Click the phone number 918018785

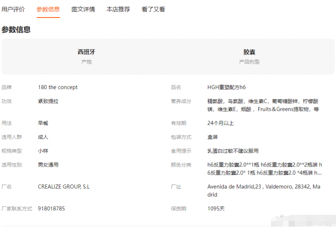(51, 209)
